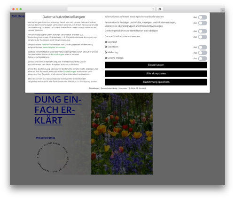Toggle Geräteeigenschaften zur Identifikation switch
The image size is (235, 199).
click(203, 31)
